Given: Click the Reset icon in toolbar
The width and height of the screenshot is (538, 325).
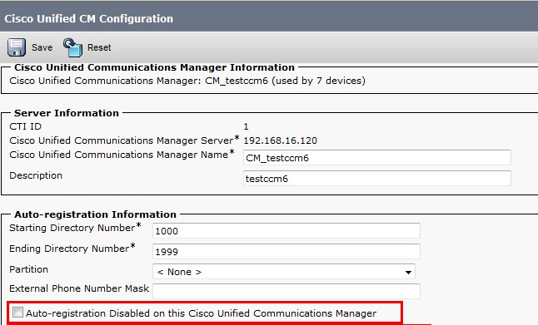Looking at the screenshot, I should pyautogui.click(x=72, y=47).
